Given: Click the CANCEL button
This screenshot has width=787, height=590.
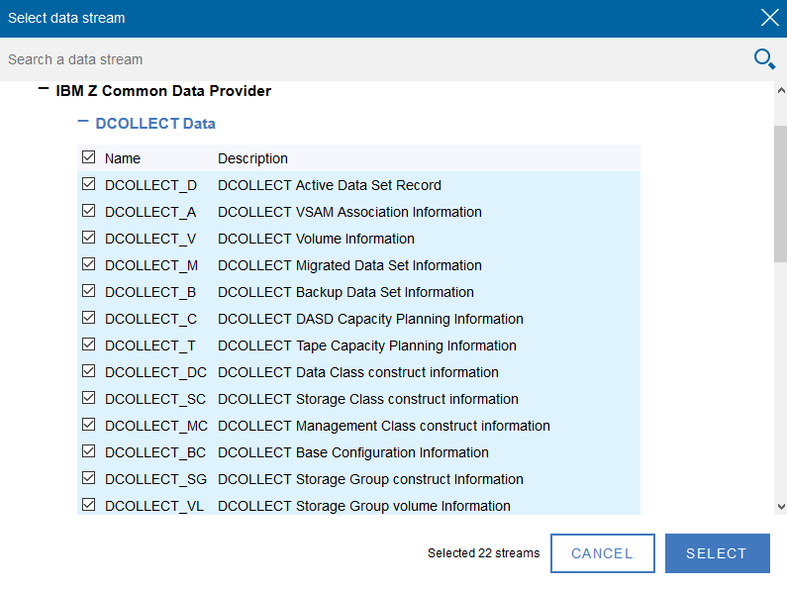Looking at the screenshot, I should coord(602,552).
